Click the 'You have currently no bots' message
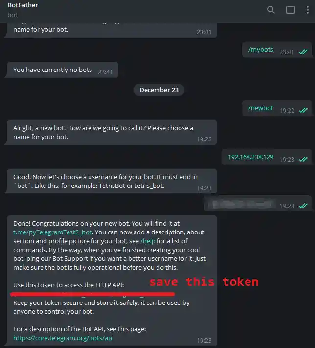The image size is (315, 348). [62, 70]
